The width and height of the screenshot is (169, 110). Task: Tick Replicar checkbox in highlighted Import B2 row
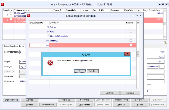pyautogui.click(x=131, y=45)
